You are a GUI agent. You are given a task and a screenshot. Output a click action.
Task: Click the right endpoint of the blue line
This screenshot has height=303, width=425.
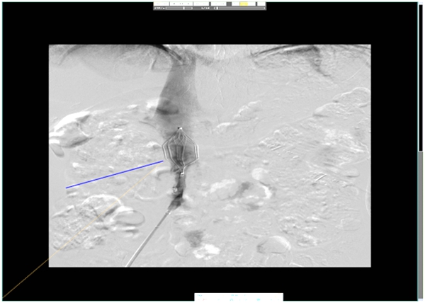click(x=162, y=161)
